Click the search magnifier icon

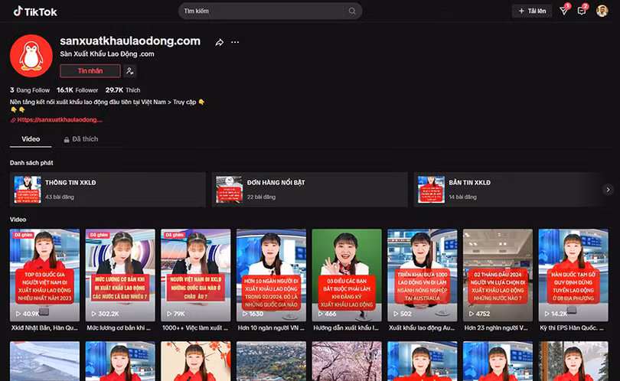(x=352, y=11)
